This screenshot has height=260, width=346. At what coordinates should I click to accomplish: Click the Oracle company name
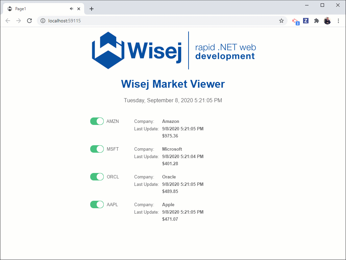point(169,177)
